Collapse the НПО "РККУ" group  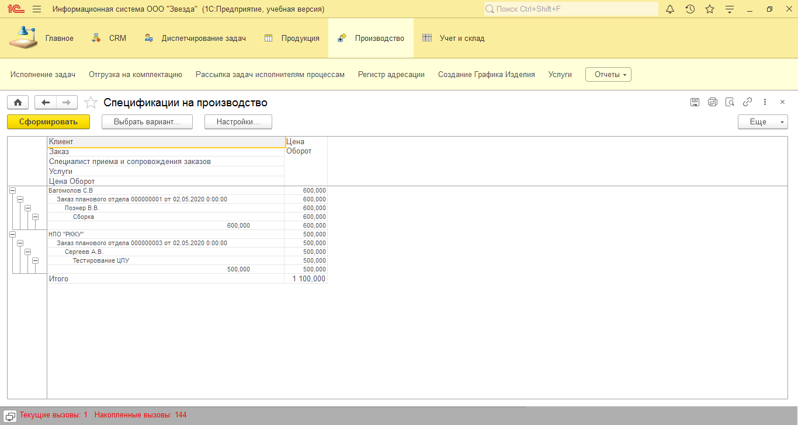(12, 234)
